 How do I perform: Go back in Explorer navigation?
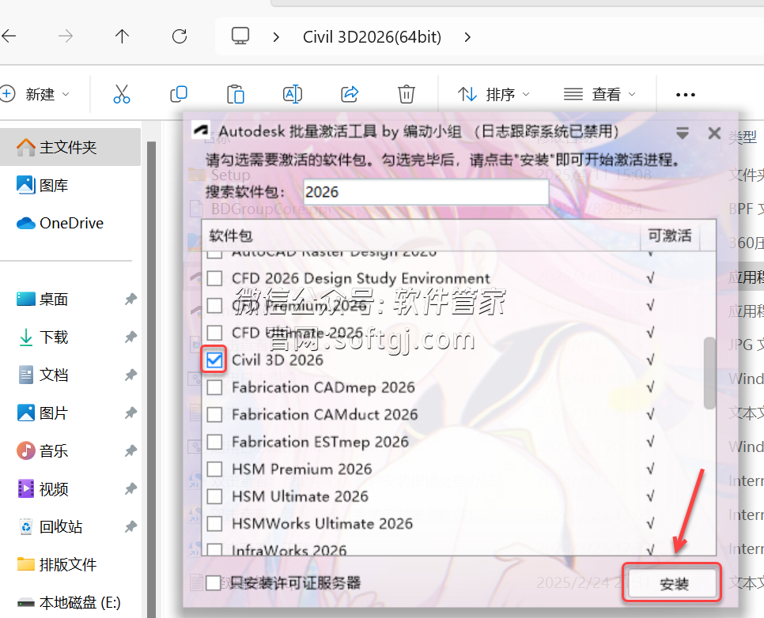tap(9, 36)
